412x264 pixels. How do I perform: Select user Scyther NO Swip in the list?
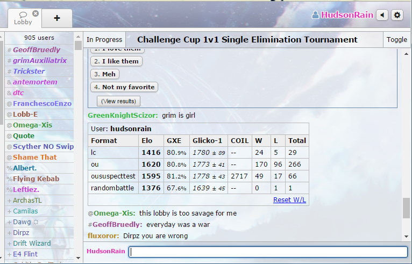click(x=39, y=147)
